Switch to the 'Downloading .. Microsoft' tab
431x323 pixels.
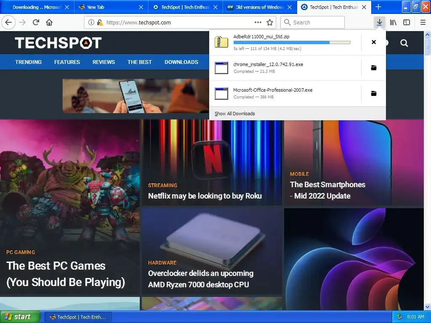(37, 7)
